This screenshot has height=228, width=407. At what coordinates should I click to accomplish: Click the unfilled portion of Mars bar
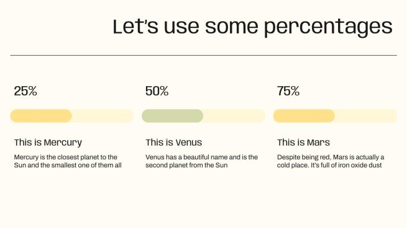[366, 116]
